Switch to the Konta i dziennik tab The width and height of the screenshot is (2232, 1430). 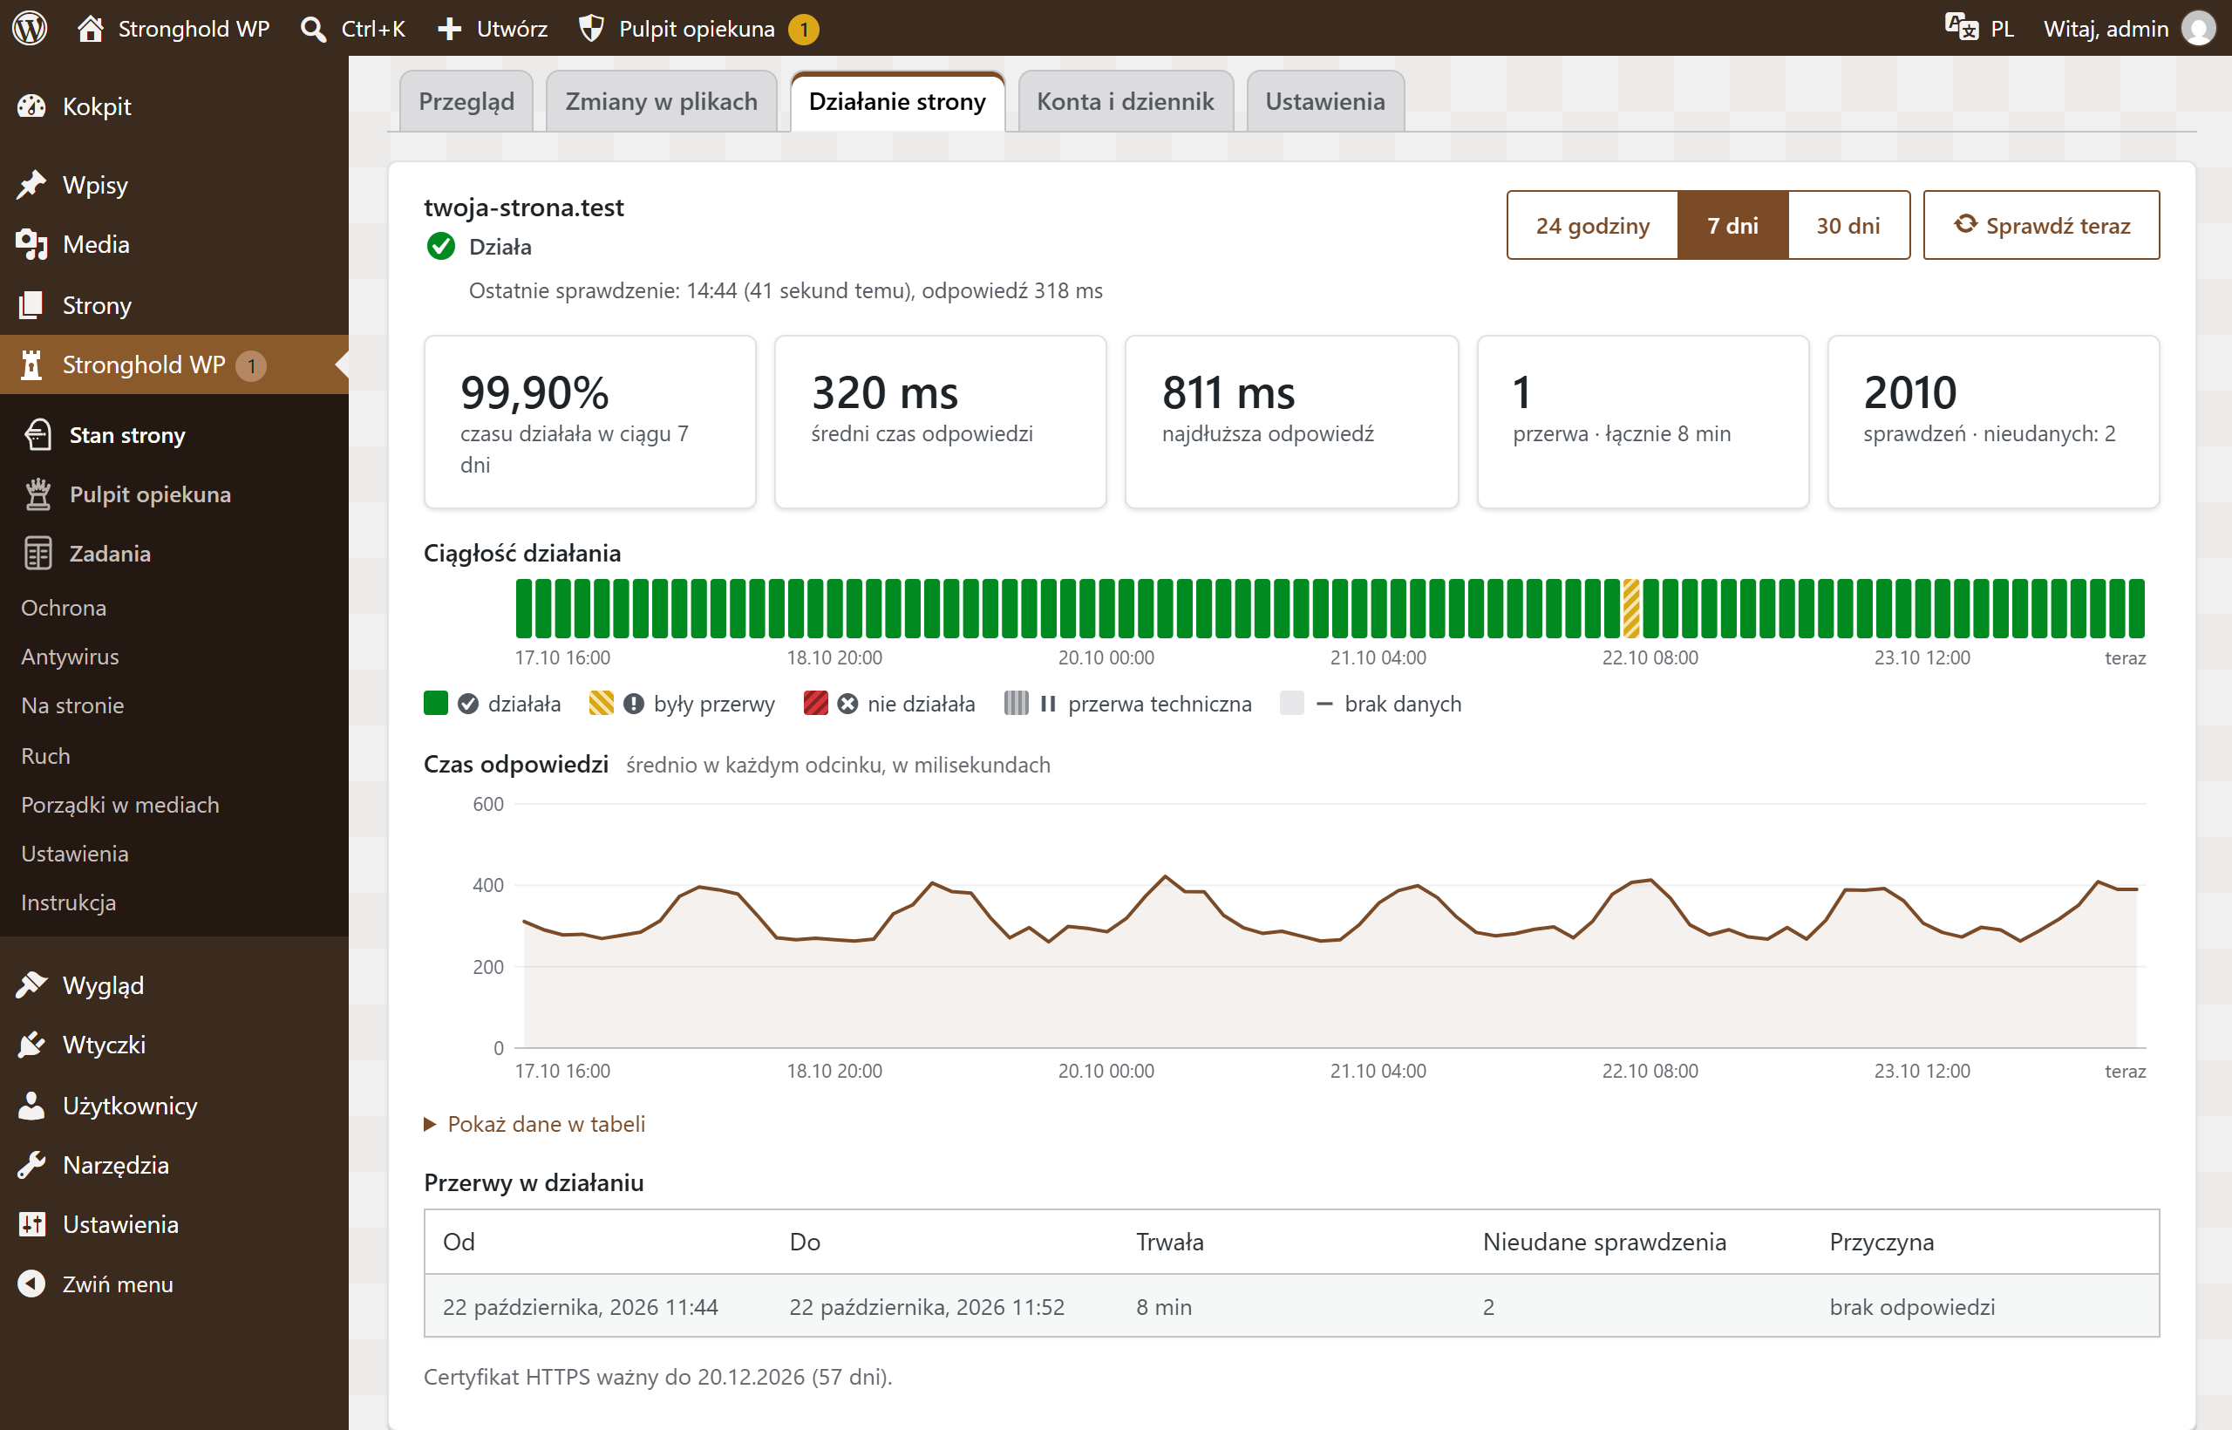pyautogui.click(x=1126, y=101)
